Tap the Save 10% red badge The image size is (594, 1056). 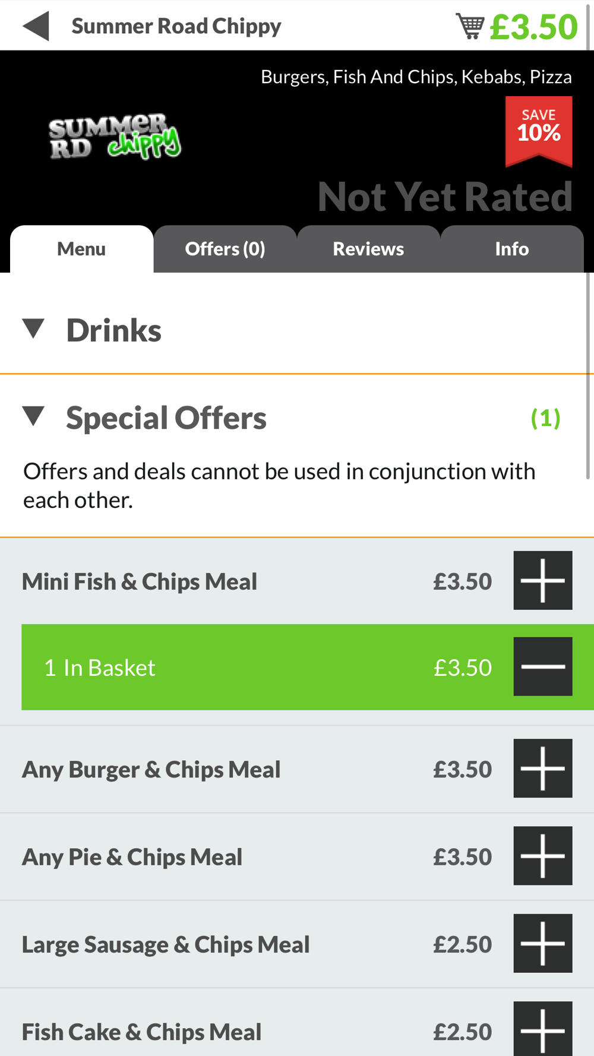539,131
